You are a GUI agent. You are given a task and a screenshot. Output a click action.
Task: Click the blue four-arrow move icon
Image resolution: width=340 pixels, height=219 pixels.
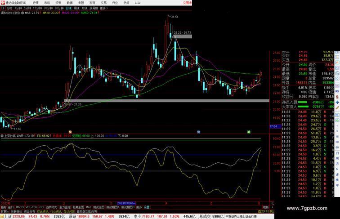pos(337,102)
